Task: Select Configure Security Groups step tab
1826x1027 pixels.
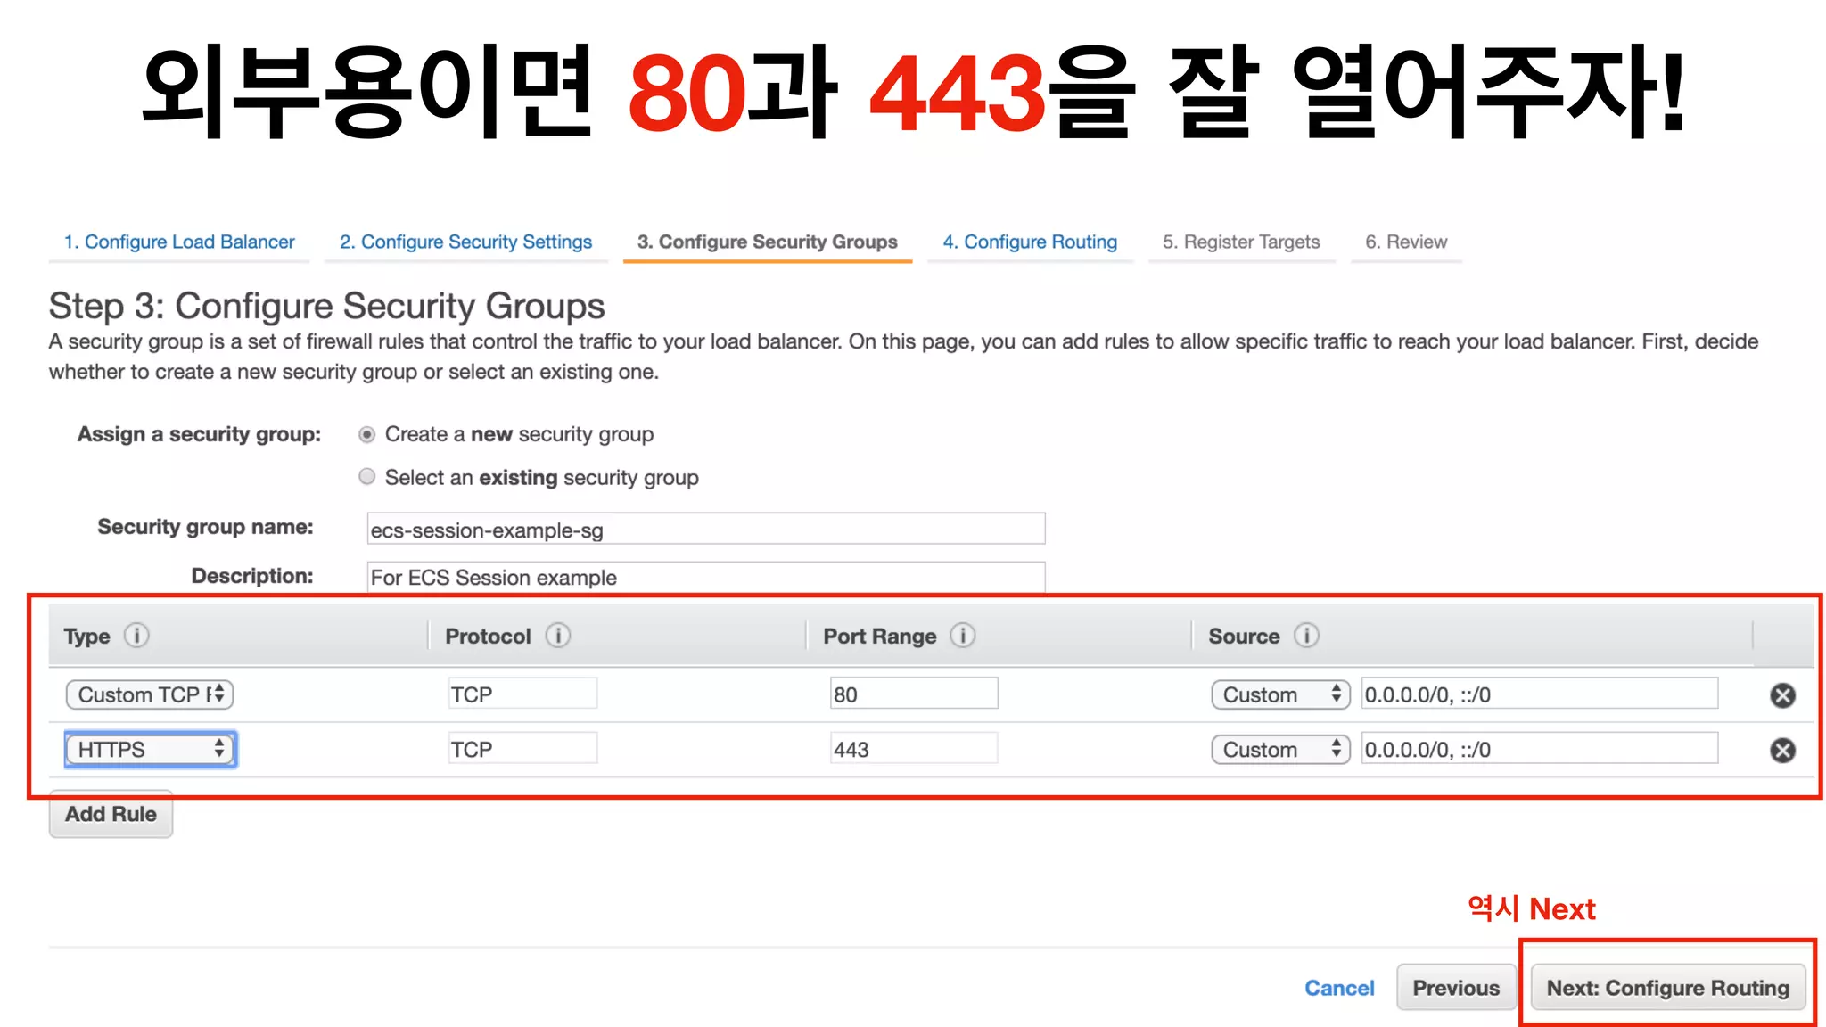Action: pos(768,242)
